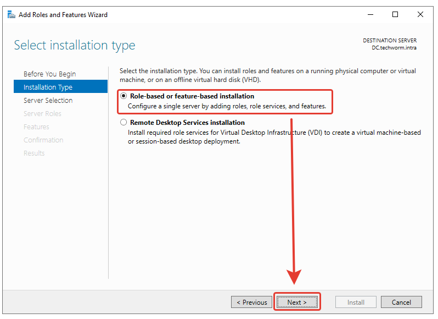This screenshot has height=319, width=438.
Task: Click the Features step in the sidebar
Action: (x=36, y=127)
